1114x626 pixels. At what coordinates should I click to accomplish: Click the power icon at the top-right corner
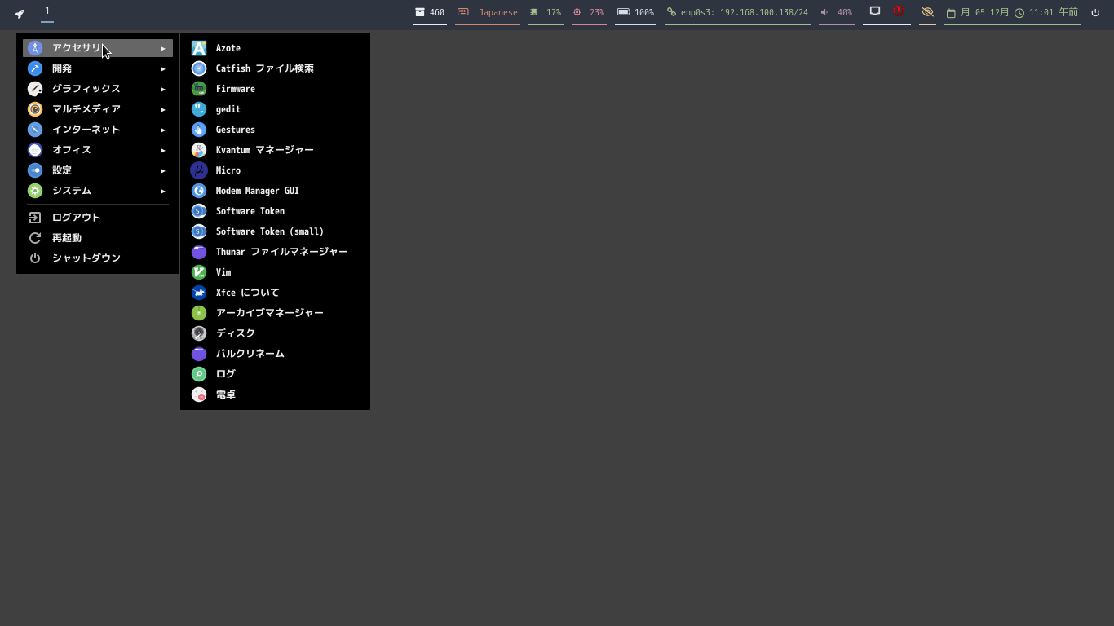1095,12
